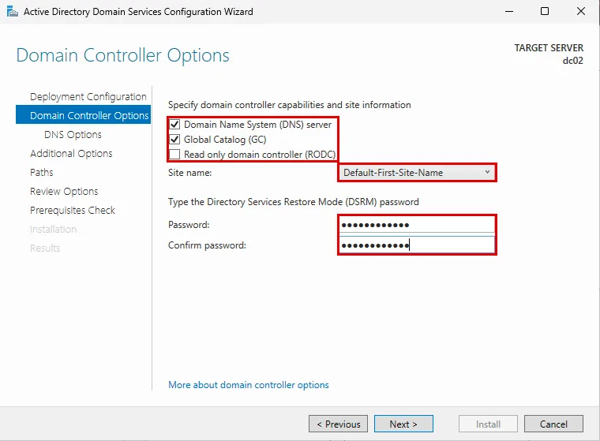Click the wizard app icon in title bar
600x441 pixels.
click(13, 12)
